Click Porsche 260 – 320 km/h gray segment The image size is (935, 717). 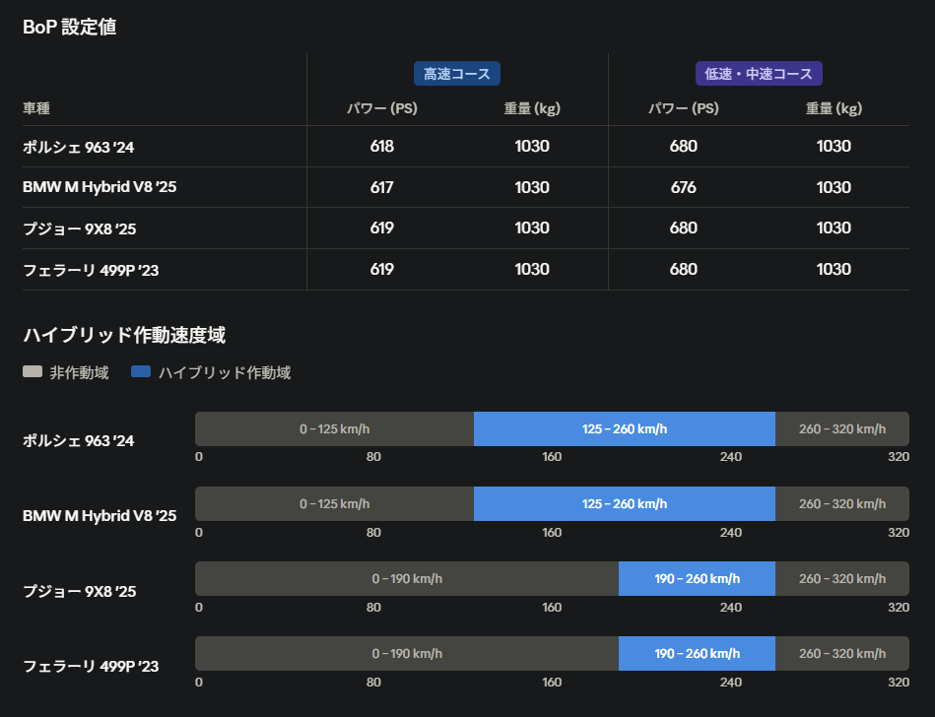[x=842, y=428]
